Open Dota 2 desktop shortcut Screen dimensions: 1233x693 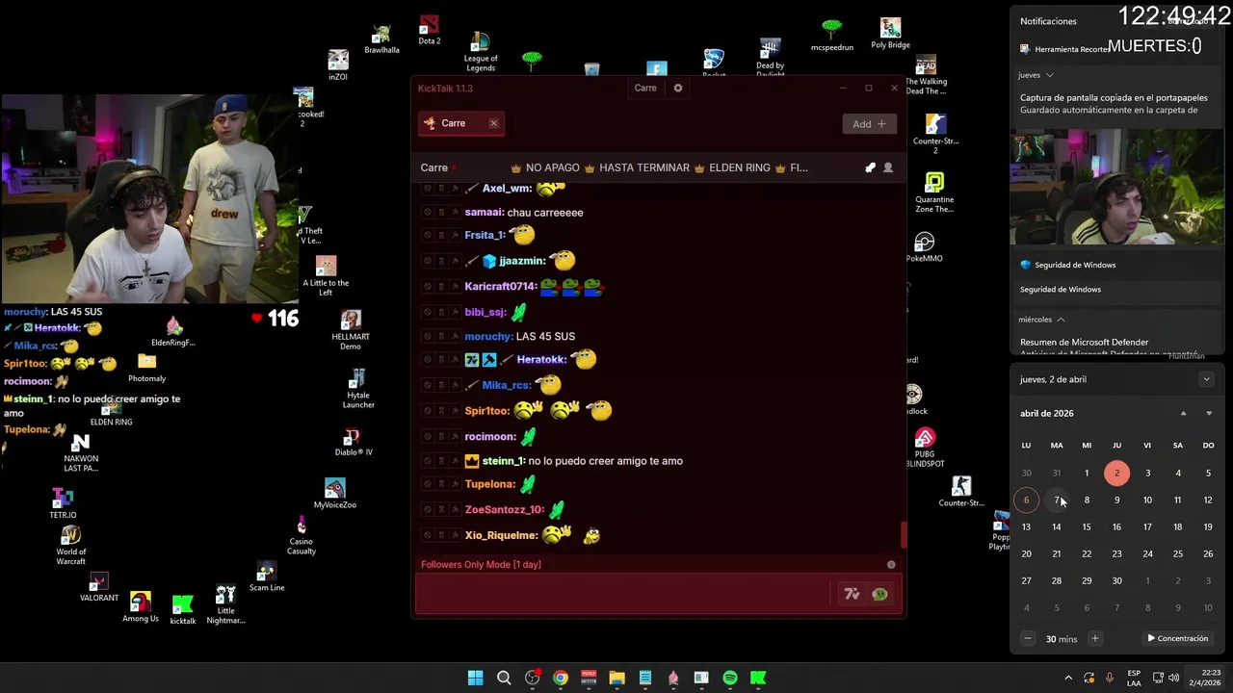click(x=430, y=30)
